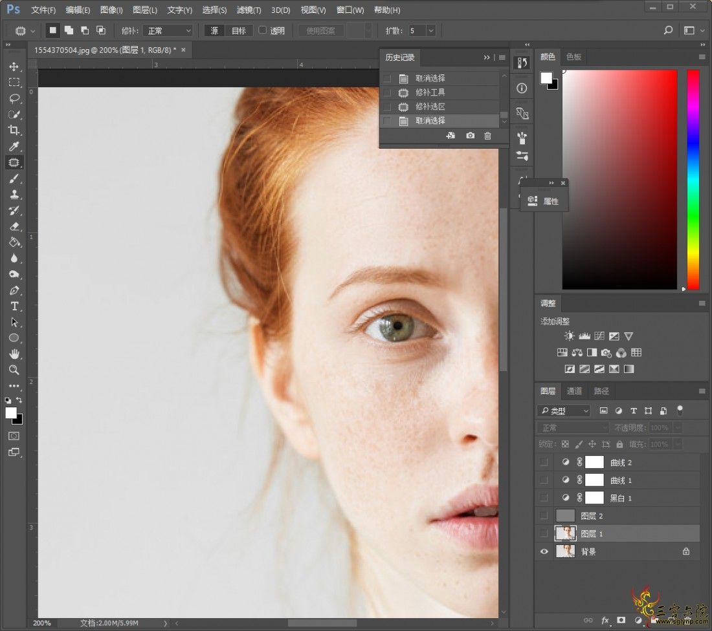
Task: Create new snapshot in History panel
Action: [470, 136]
